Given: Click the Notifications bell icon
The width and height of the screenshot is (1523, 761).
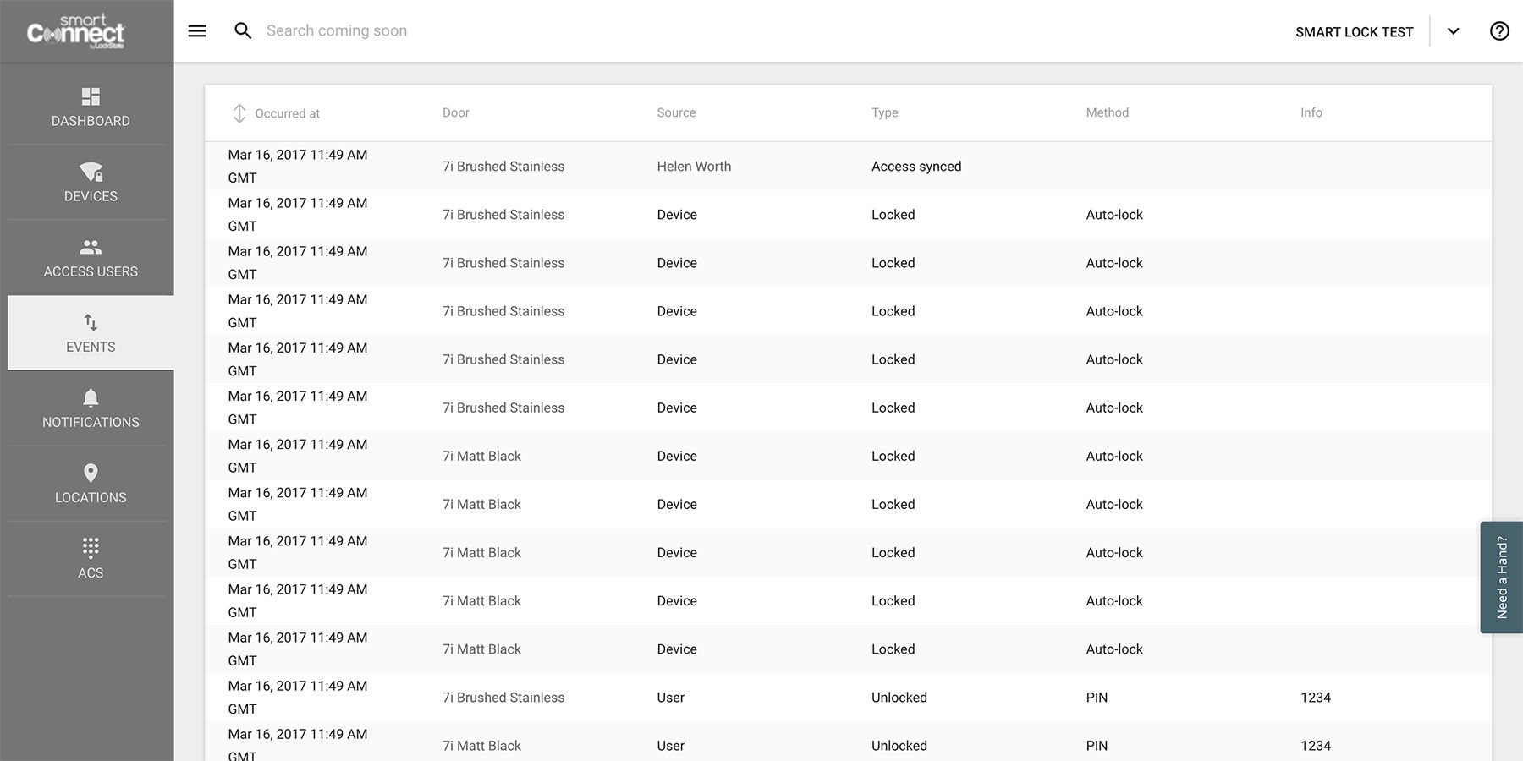Looking at the screenshot, I should click(x=91, y=397).
